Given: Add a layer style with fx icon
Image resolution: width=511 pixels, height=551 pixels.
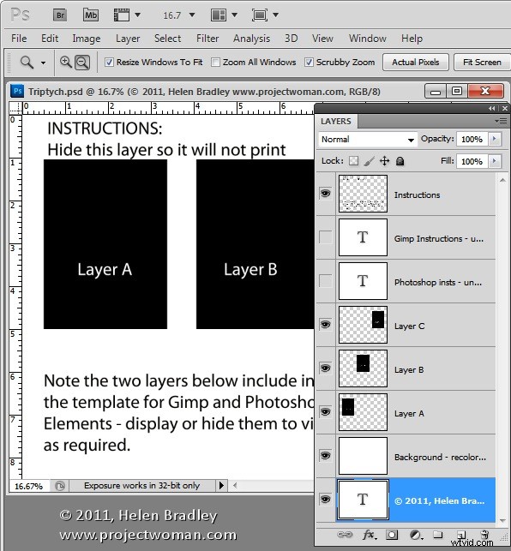Looking at the screenshot, I should [370, 535].
